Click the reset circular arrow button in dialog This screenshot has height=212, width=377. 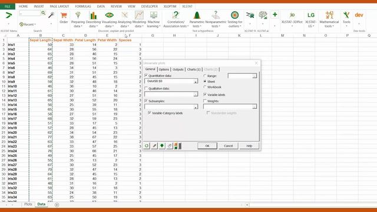pos(147,146)
